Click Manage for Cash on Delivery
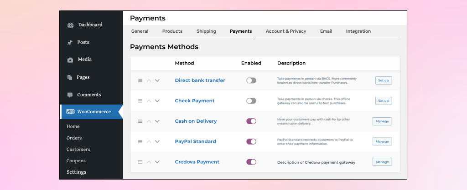The image size is (467, 190). [382, 121]
